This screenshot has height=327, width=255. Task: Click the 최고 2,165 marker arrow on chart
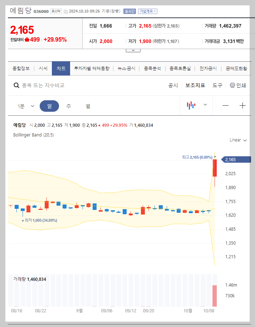(x=215, y=157)
